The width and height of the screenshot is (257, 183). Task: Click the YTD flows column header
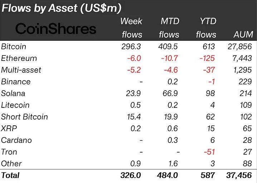click(x=206, y=28)
